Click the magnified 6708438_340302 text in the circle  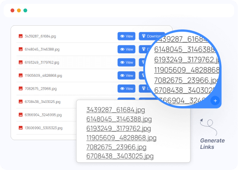[185, 90]
